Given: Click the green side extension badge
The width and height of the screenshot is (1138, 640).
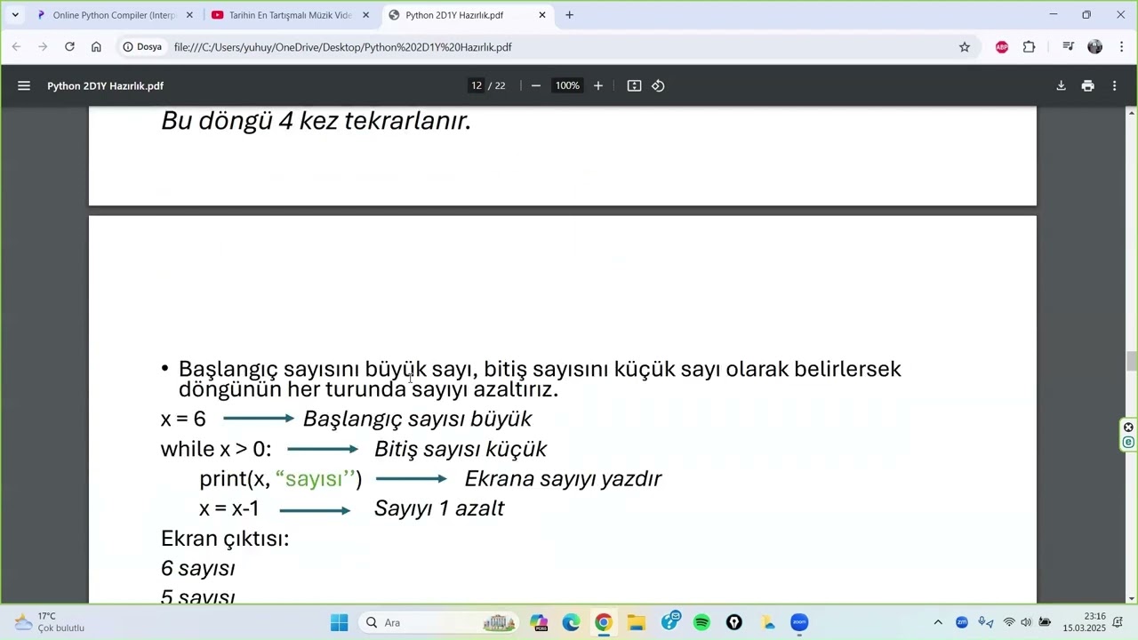Looking at the screenshot, I should click(x=1129, y=442).
